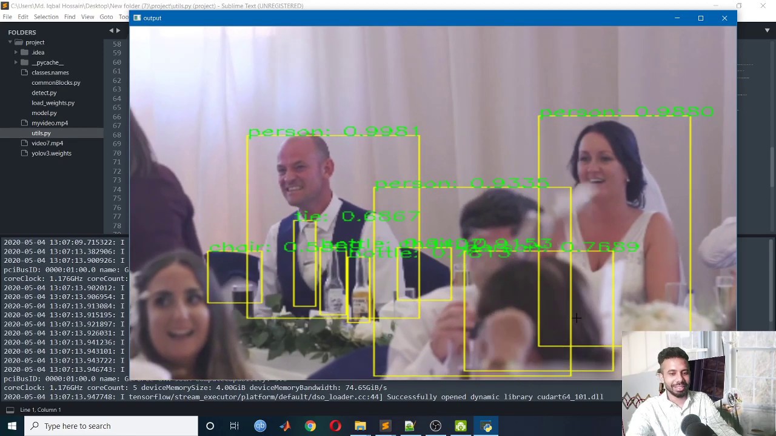
Task: Click the 'coreClock: 1.176GHz coreCount: 5' console line
Action: (195, 388)
